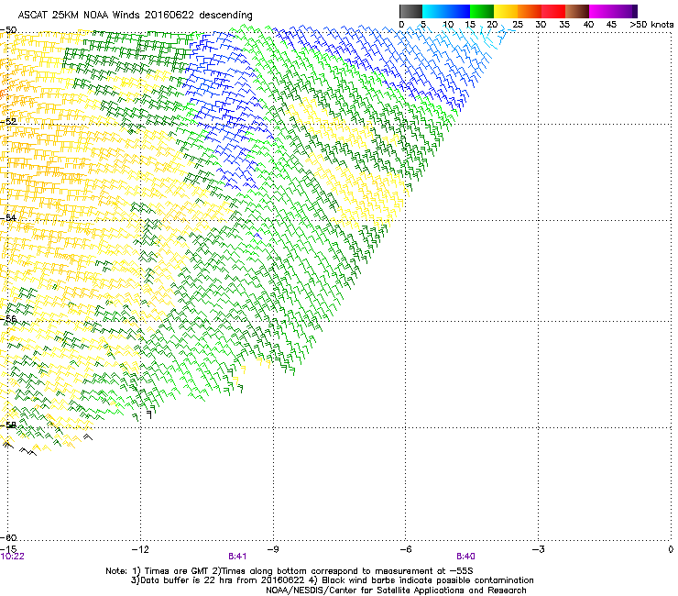Click the "10" label under the color scale
678x596 pixels.
(x=448, y=25)
